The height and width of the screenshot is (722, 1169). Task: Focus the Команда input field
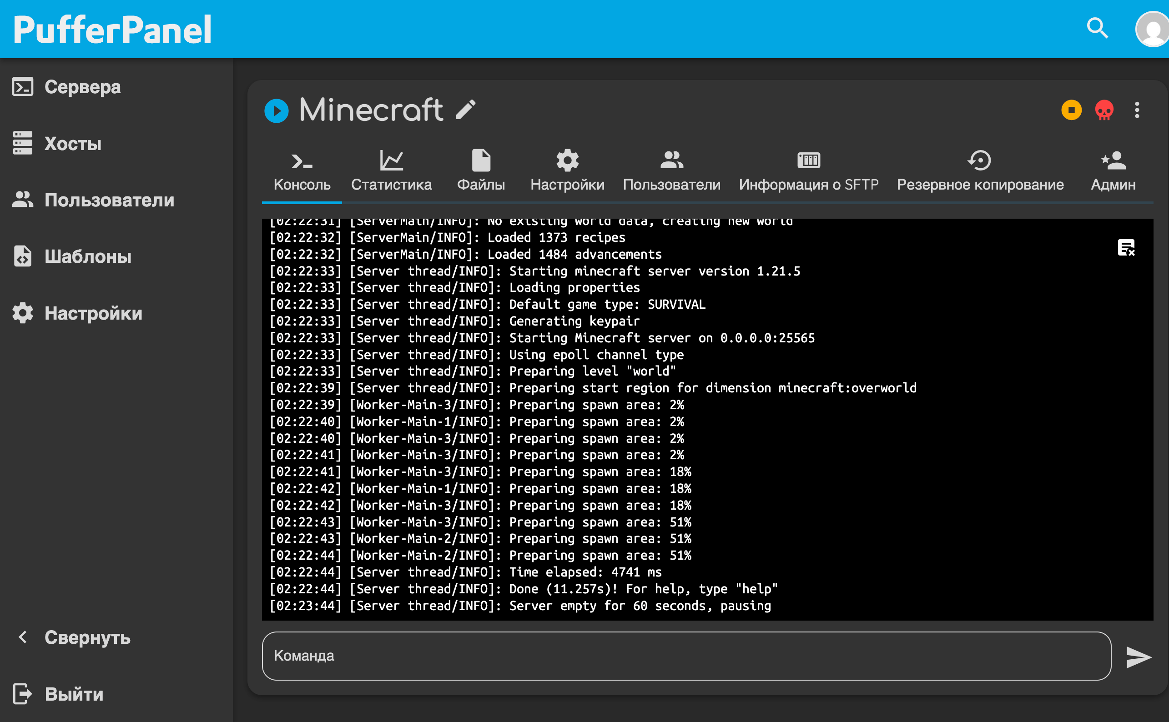coord(686,656)
